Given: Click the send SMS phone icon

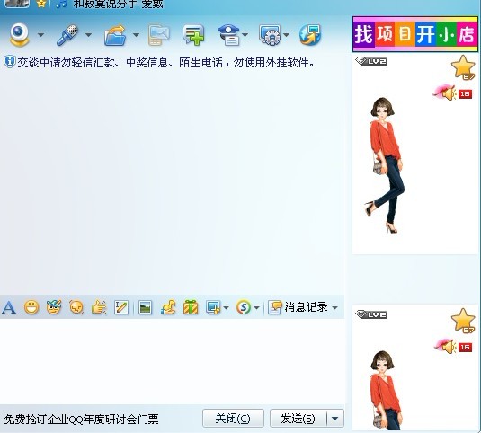Looking at the screenshot, I should (159, 35).
